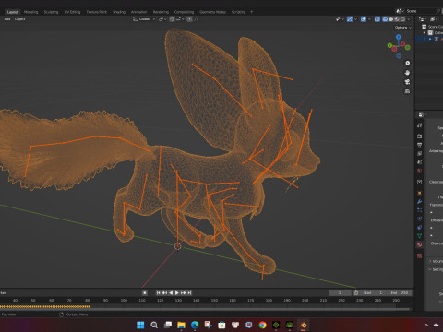This screenshot has height=332, width=443.
Task: Open the Shading workspace tab
Action: (119, 12)
